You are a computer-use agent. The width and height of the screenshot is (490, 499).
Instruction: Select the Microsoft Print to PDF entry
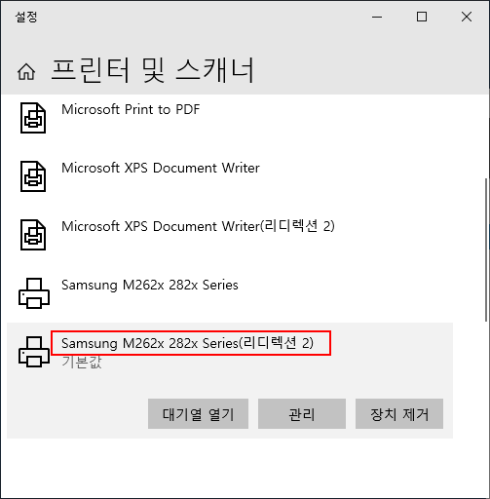coord(131,109)
